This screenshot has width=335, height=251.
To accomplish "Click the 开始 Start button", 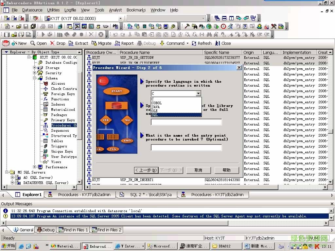I will (x=9, y=246).
